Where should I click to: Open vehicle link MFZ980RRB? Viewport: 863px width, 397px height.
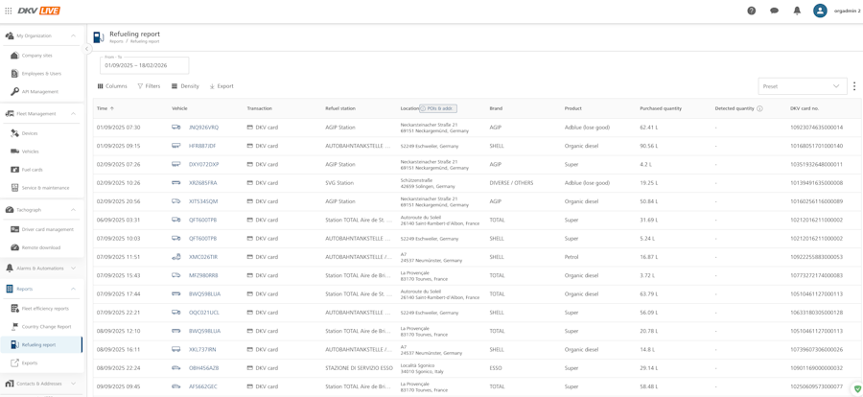[203, 275]
